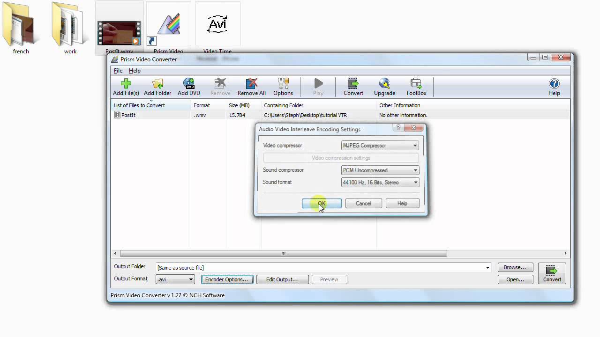600x337 pixels.
Task: Click the Play toolbar icon
Action: pyautogui.click(x=318, y=87)
